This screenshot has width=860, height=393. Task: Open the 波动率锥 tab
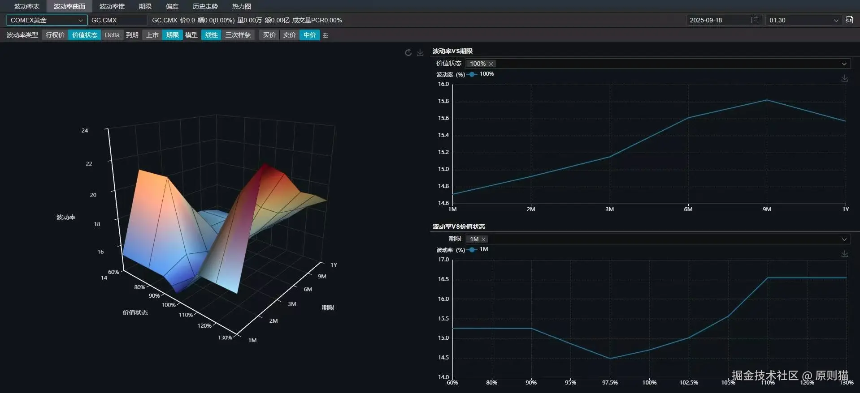[112, 6]
